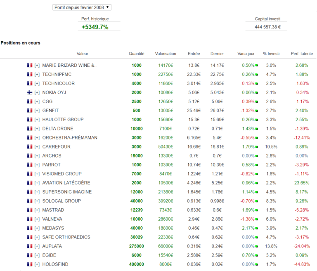Expand the [+] next to SOLOCAL GROUP
Viewport: 317px width, 271px height.
pos(37,201)
